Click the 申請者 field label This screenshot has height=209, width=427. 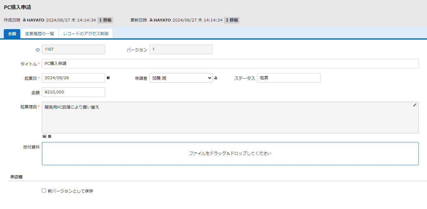coord(141,78)
